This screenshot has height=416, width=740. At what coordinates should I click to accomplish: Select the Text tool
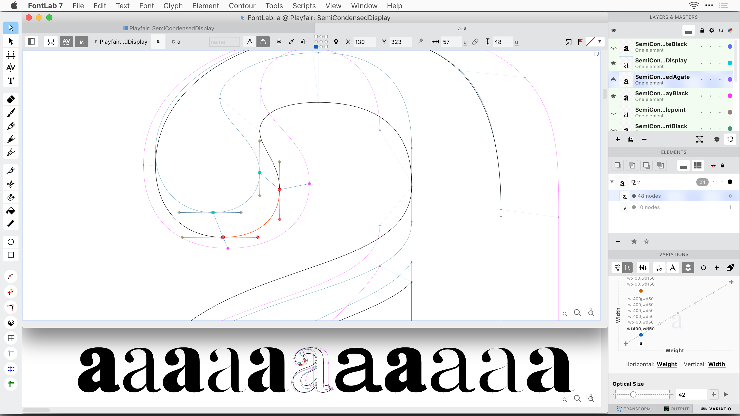coord(11,81)
